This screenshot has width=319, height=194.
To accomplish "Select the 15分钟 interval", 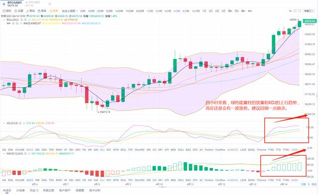I will click(x=129, y=11).
